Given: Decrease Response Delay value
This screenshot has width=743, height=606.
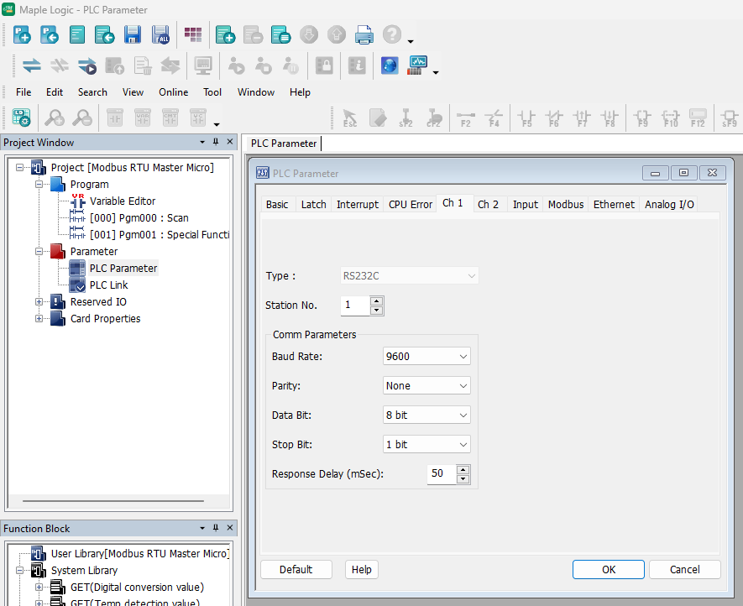Looking at the screenshot, I should pos(463,479).
